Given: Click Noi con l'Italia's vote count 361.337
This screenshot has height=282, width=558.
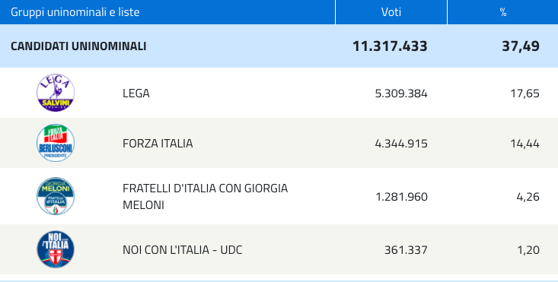Looking at the screenshot, I should pyautogui.click(x=406, y=250).
